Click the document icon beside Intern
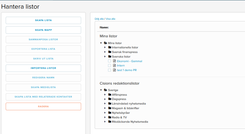This screenshot has width=245, height=134. point(114,66)
